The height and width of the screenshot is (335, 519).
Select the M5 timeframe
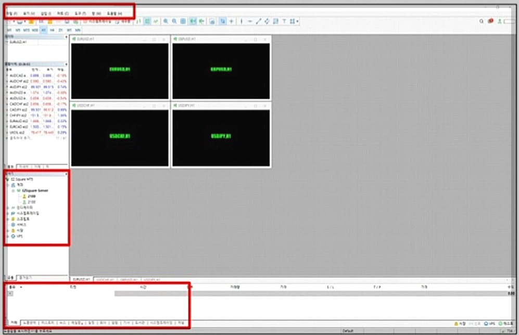click(x=18, y=30)
